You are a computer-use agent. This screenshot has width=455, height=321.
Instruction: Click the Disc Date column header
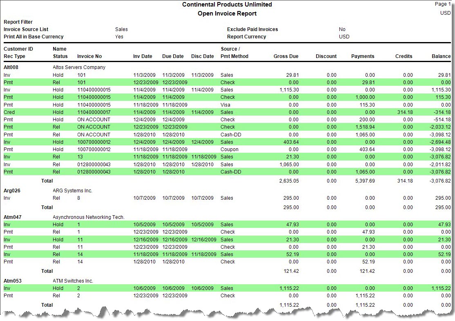click(202, 56)
